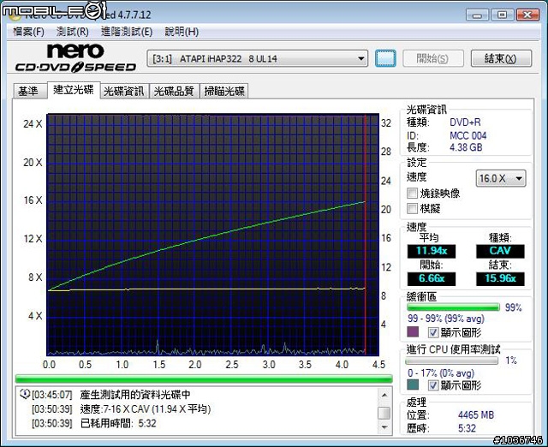Image resolution: width=548 pixels, height=447 pixels.
Task: Open the 測試(R) menu
Action: click(72, 32)
